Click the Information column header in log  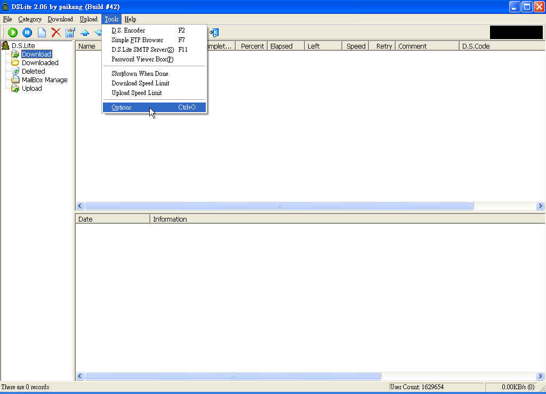pos(348,219)
